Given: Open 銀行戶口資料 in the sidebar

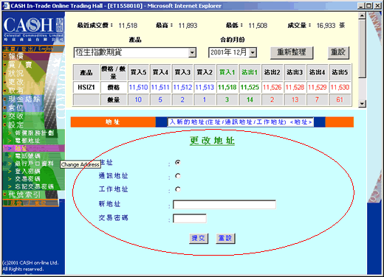Looking at the screenshot, I should pyautogui.click(x=34, y=164).
